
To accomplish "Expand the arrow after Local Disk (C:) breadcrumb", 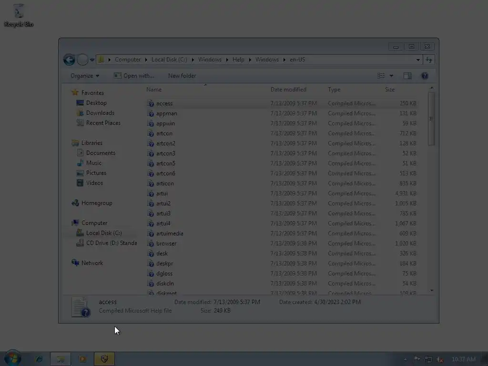I will pyautogui.click(x=193, y=60).
